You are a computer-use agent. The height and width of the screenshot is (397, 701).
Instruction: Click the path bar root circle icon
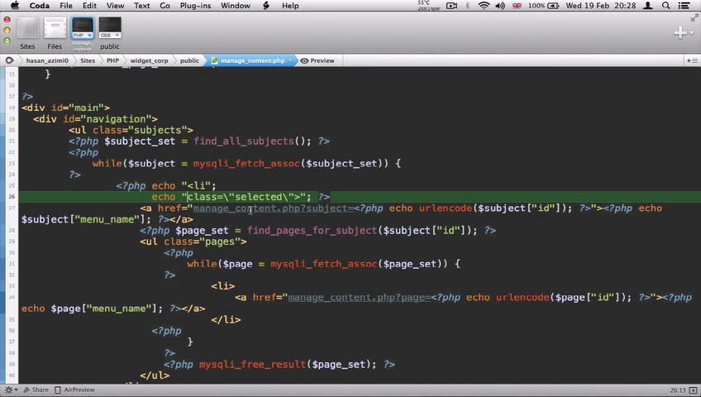click(9, 60)
